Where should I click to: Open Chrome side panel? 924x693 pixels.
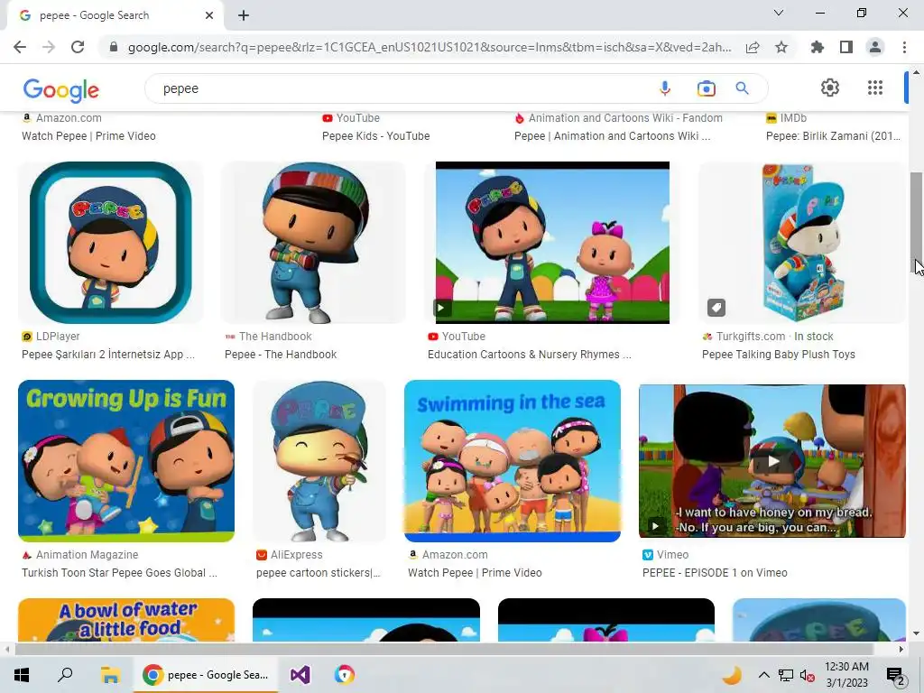[x=846, y=47]
